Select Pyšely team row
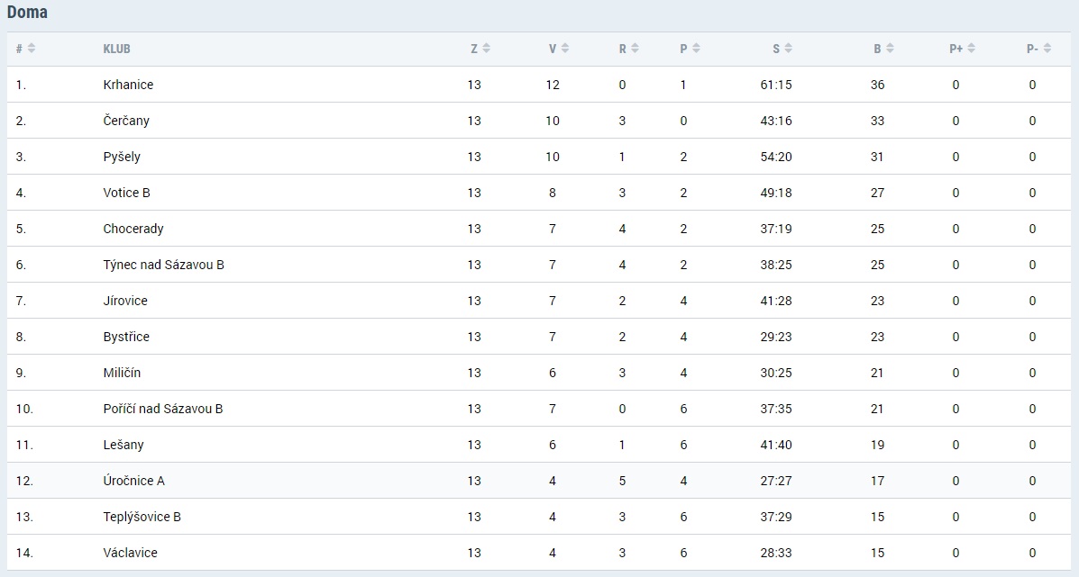 (x=539, y=157)
